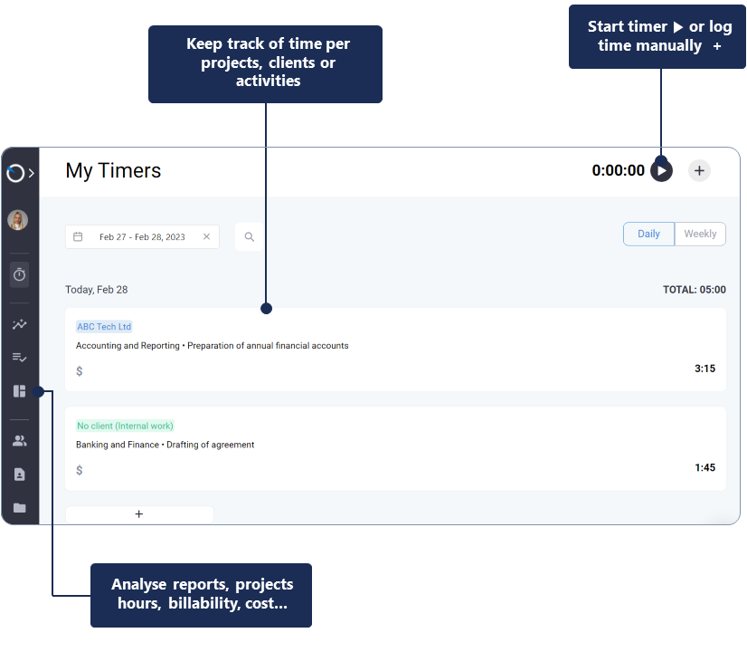Click the My Timers page title
The image size is (747, 652).
click(113, 171)
